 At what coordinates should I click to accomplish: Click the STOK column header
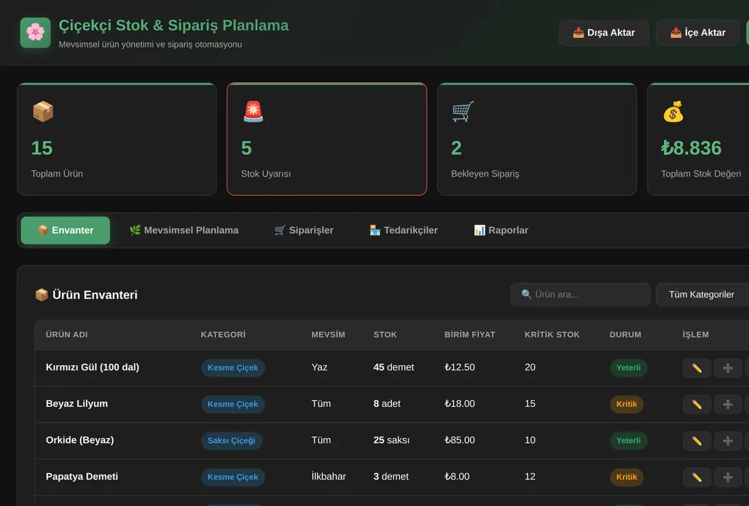coord(385,334)
